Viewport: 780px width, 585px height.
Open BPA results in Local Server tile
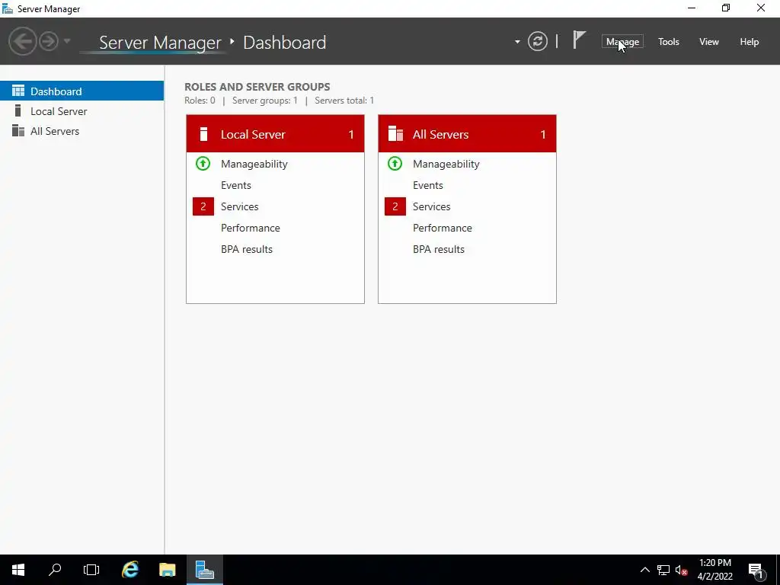pos(247,249)
